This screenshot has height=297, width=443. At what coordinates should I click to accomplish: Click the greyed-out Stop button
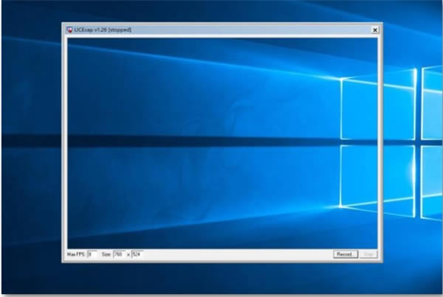coord(368,254)
